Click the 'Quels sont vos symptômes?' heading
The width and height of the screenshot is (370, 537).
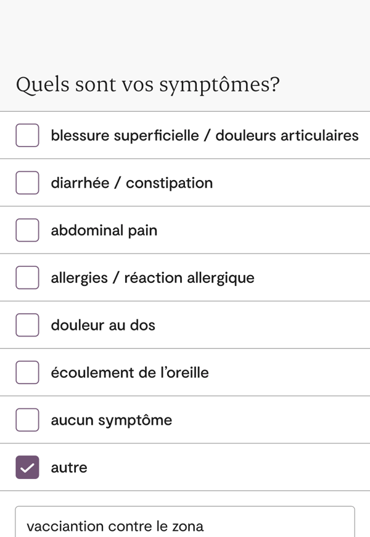147,84
